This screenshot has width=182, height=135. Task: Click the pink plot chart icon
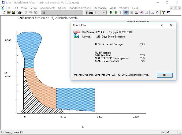click(141, 12)
